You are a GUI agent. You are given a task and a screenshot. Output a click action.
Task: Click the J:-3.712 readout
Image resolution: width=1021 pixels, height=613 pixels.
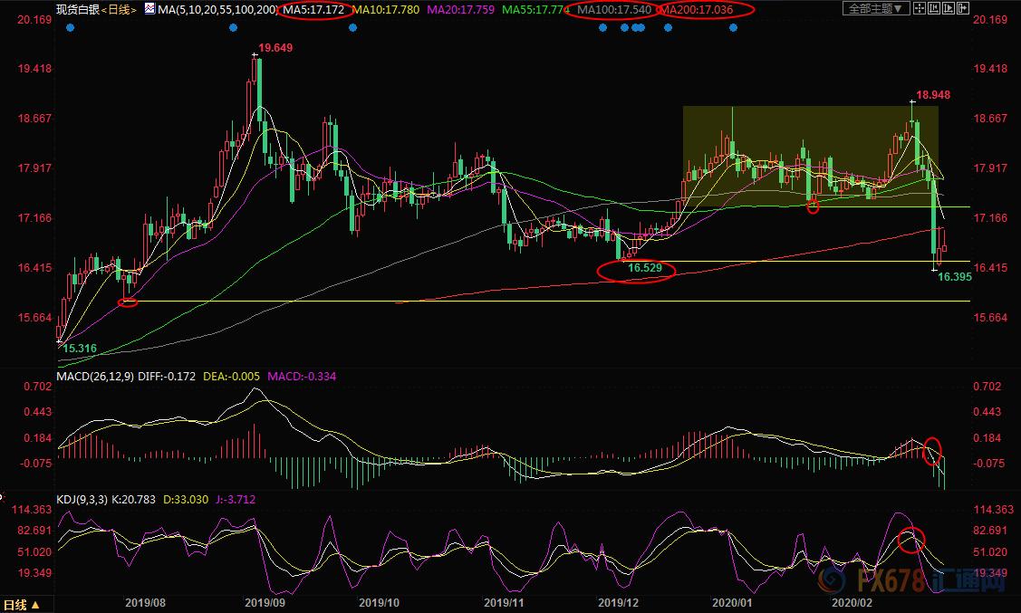click(235, 499)
